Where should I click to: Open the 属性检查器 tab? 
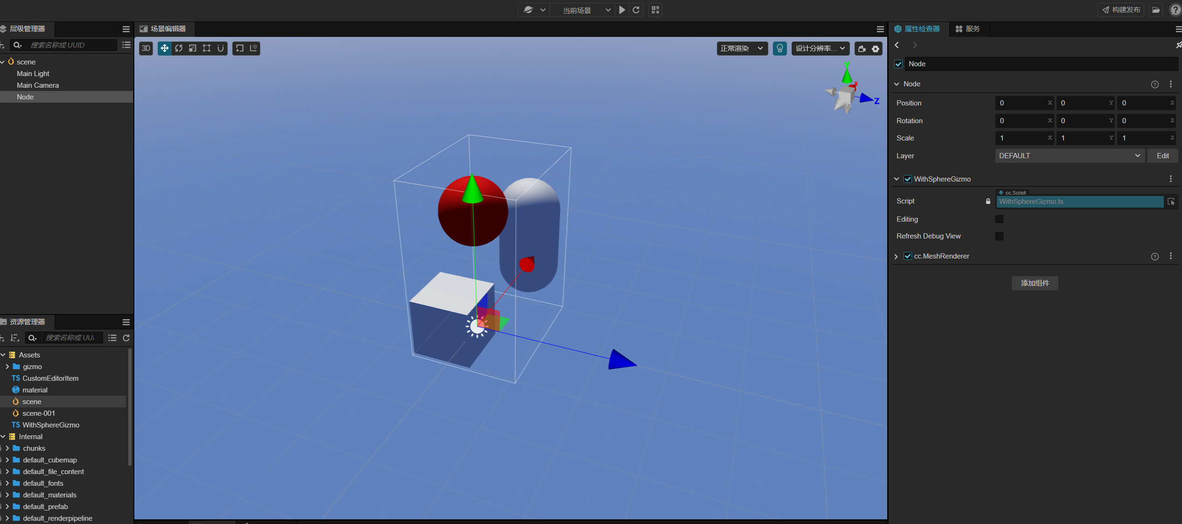(x=917, y=29)
